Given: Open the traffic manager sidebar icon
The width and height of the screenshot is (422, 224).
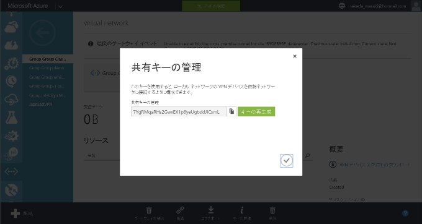Looking at the screenshot, I should tap(11, 190).
